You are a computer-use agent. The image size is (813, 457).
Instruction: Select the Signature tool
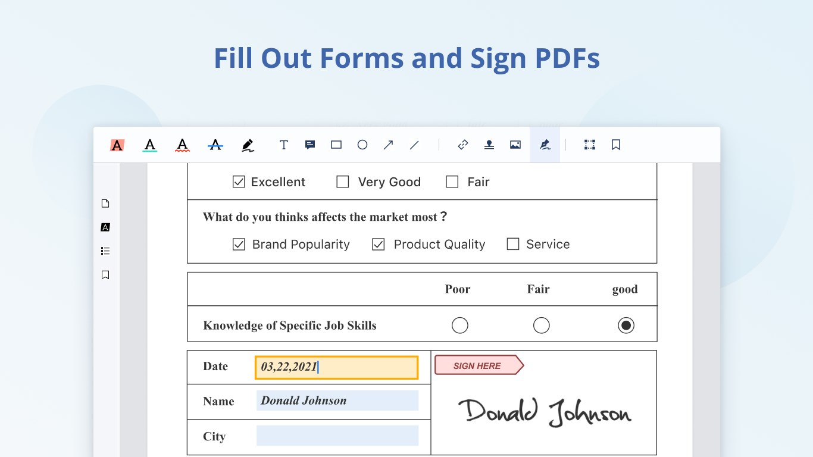(545, 145)
